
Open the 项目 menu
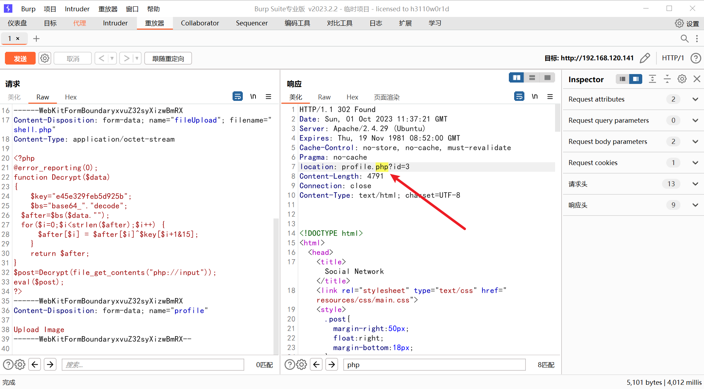coord(50,9)
